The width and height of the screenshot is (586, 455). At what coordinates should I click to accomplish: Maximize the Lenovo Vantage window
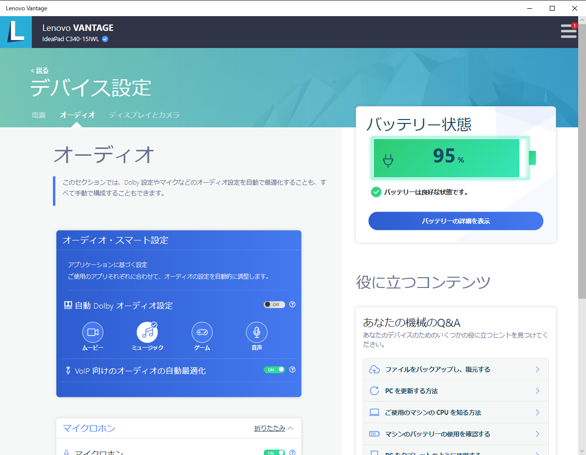(x=552, y=8)
